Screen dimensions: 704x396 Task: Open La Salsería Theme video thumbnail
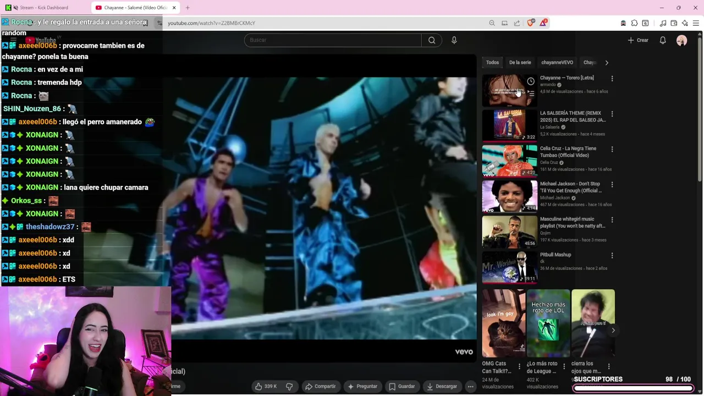[510, 125]
